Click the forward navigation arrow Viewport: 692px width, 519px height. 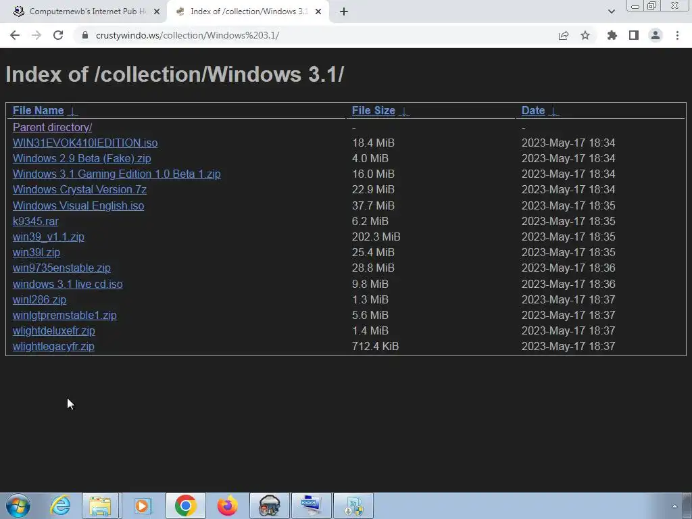[x=36, y=35]
